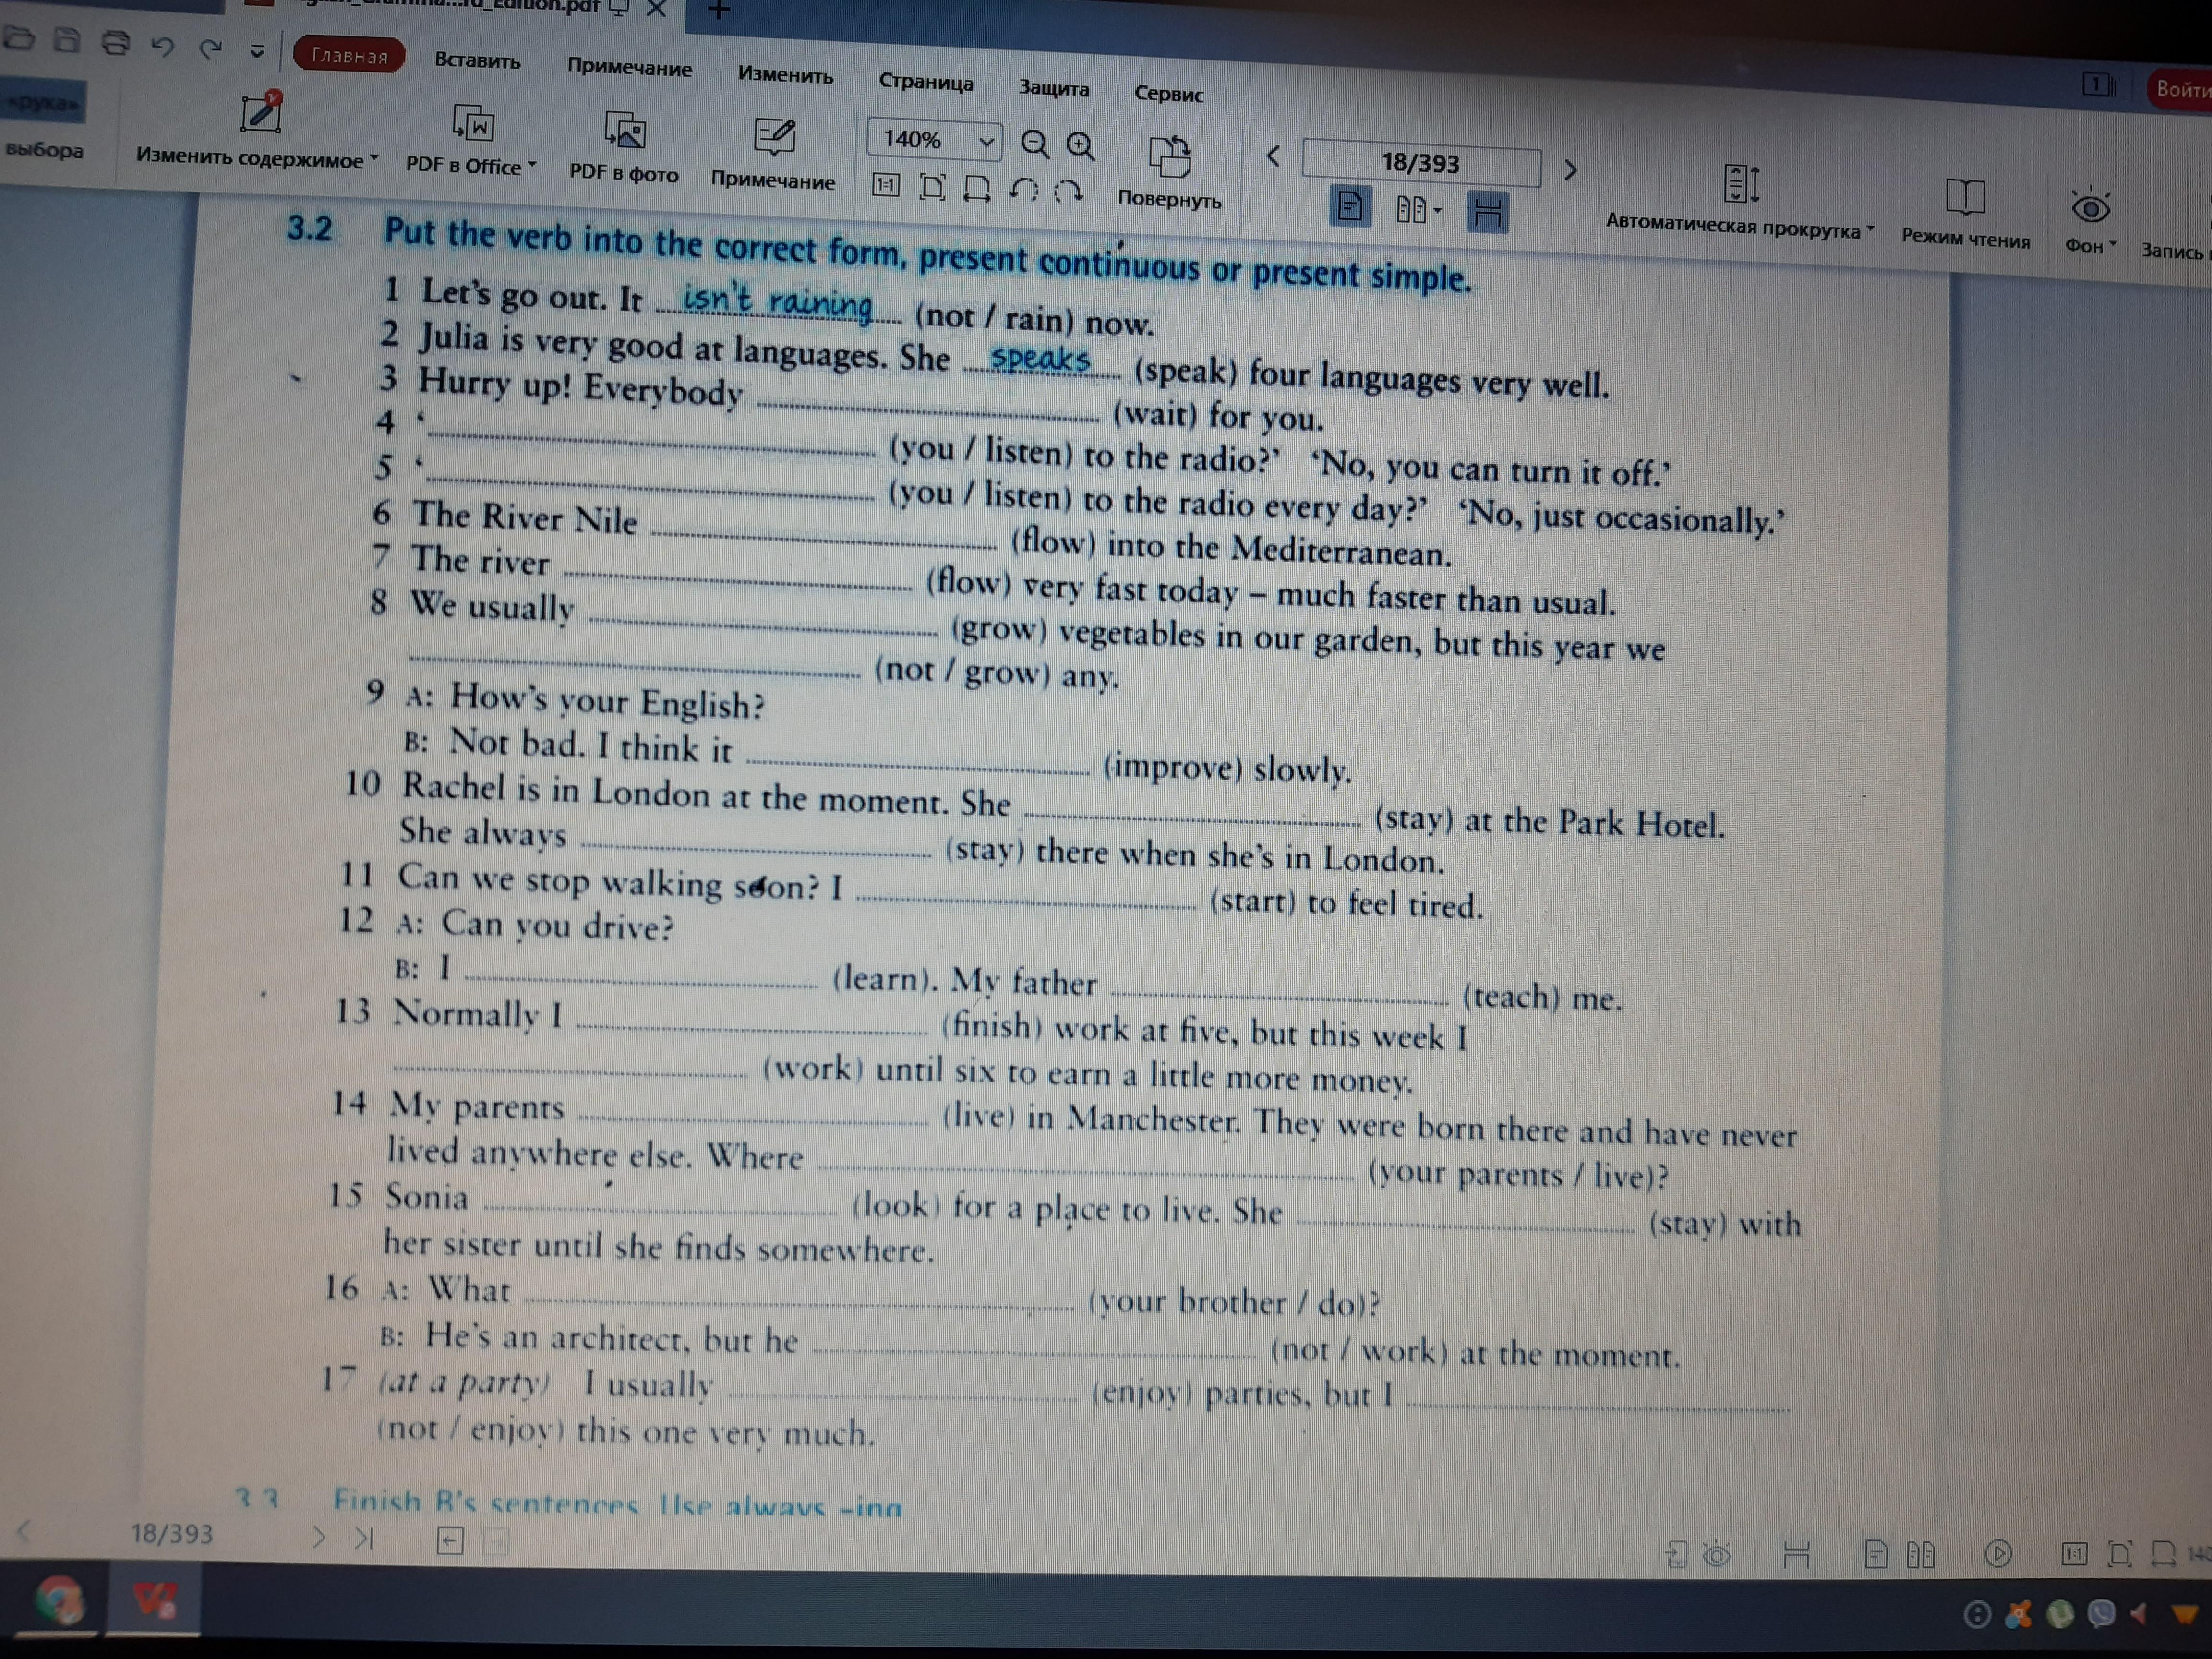Click the zoom out magnifier icon
Viewport: 2212px width, 1659px height.
tap(1034, 145)
